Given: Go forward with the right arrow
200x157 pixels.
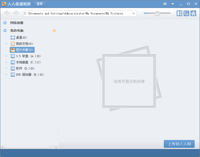Looking at the screenshot, I should pos(16,13).
